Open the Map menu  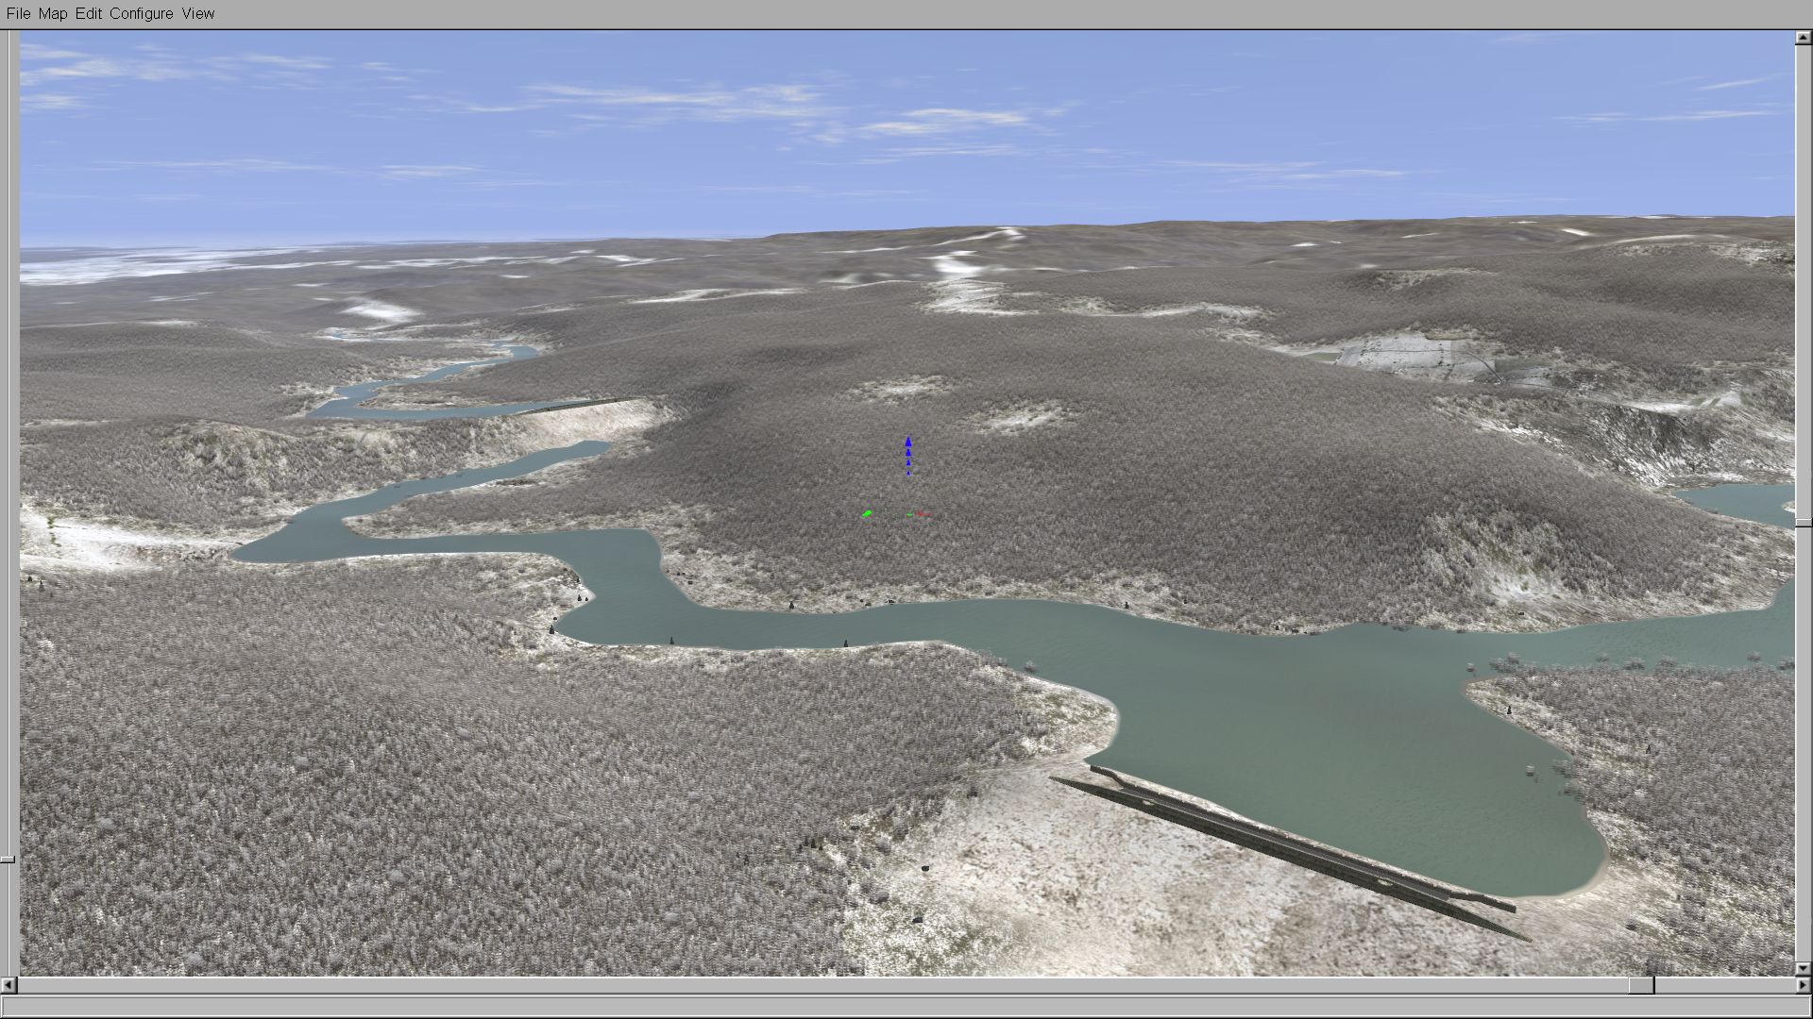53,13
